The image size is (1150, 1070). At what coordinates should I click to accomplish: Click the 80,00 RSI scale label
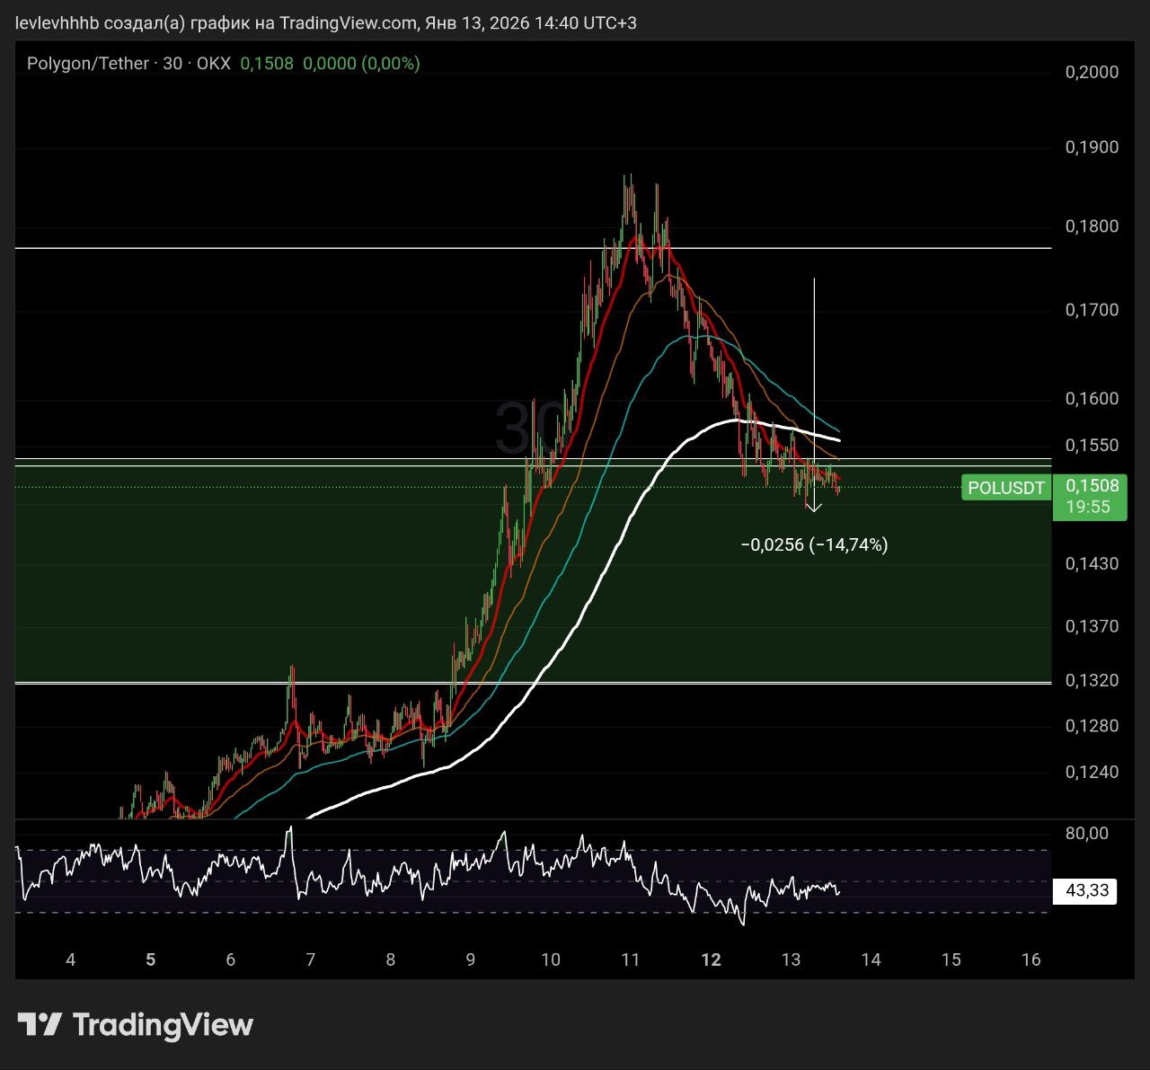[x=1086, y=833]
